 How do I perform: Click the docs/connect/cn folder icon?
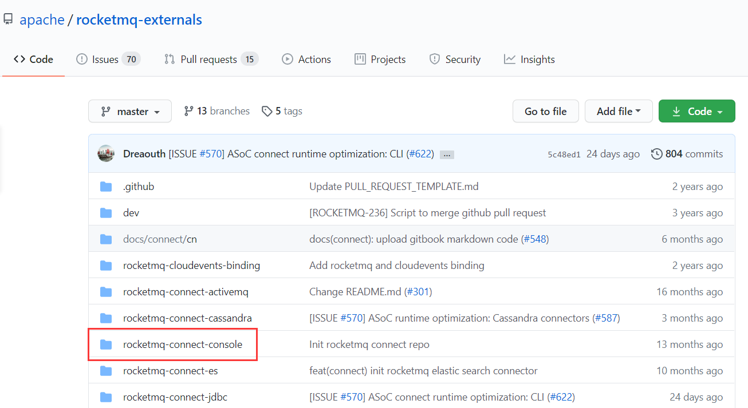pos(106,239)
